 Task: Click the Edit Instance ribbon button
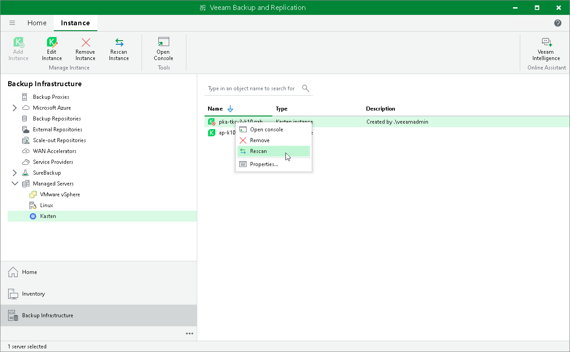52,49
